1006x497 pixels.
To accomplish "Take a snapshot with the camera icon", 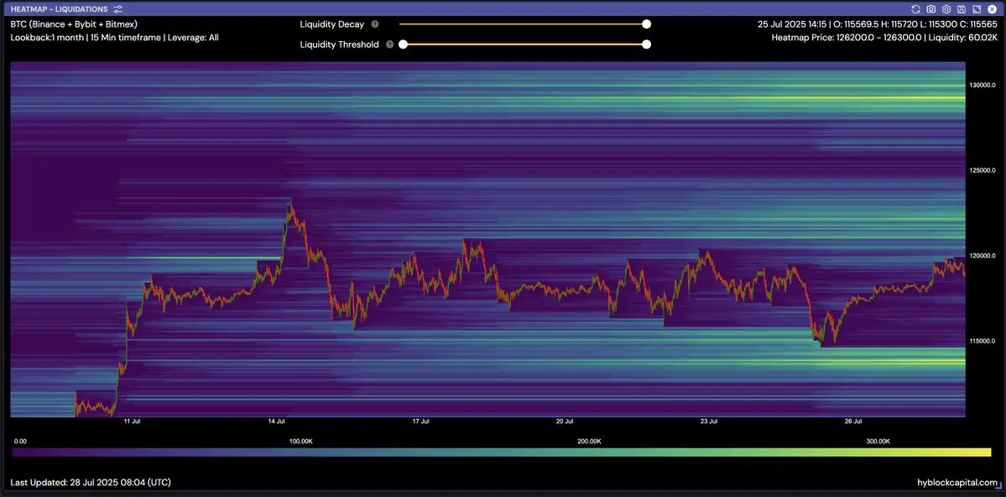I will tap(931, 9).
